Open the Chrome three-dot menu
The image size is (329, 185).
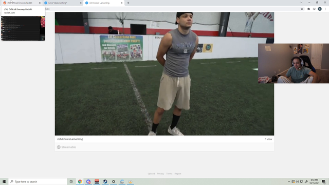tap(325, 9)
